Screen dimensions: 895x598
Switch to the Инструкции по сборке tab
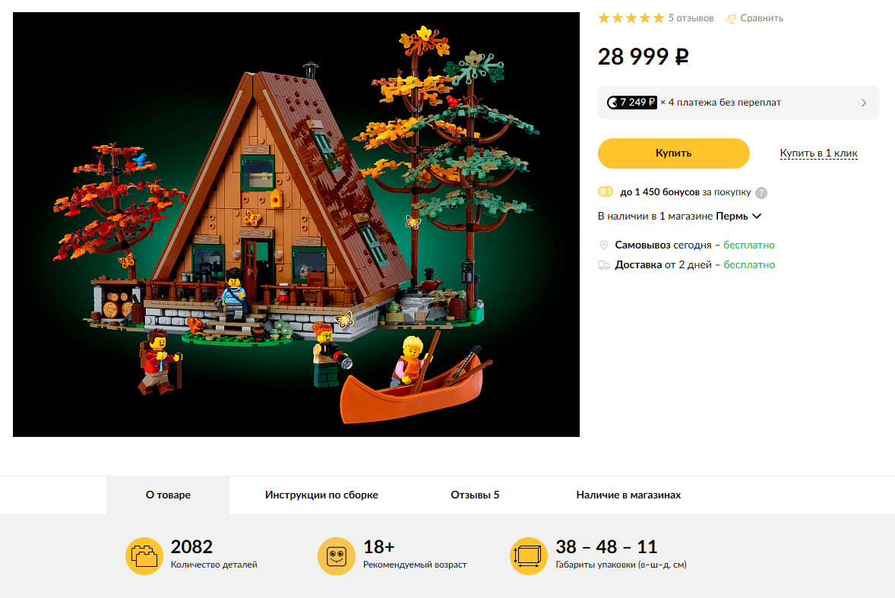(321, 495)
